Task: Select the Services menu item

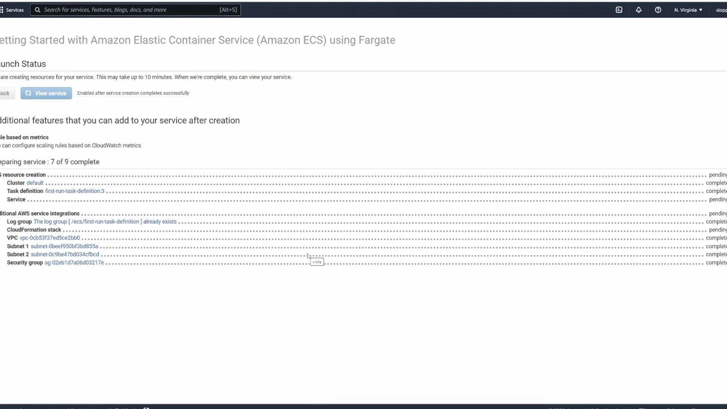Action: pyautogui.click(x=15, y=9)
